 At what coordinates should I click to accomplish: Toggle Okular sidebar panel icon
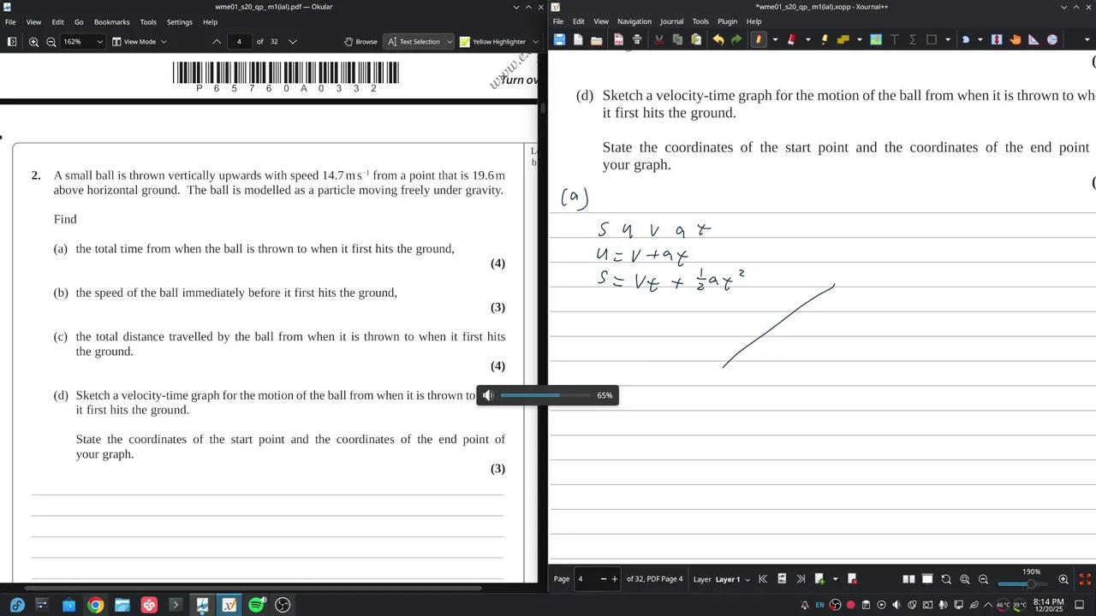point(11,41)
